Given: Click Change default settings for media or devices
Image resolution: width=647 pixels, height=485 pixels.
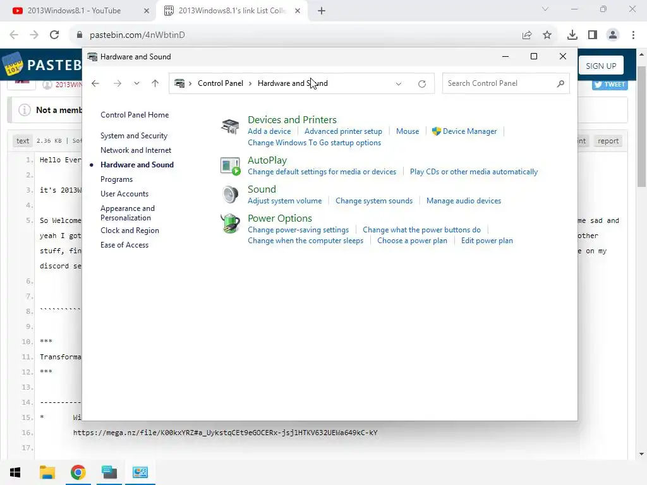Looking at the screenshot, I should 322,172.
